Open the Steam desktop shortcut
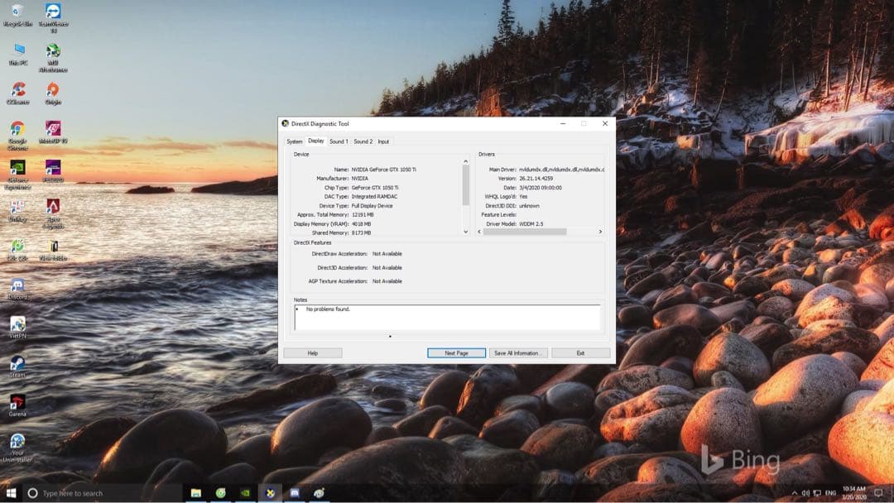The image size is (894, 503). coord(17,364)
